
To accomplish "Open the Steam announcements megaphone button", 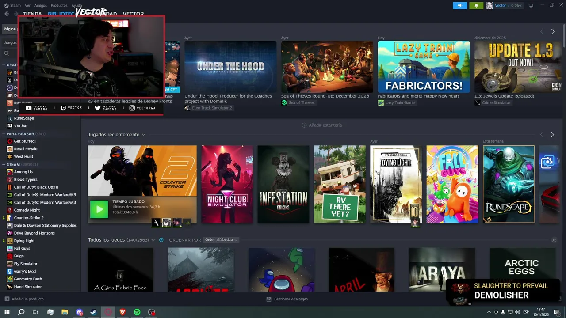I will click(x=460, y=6).
